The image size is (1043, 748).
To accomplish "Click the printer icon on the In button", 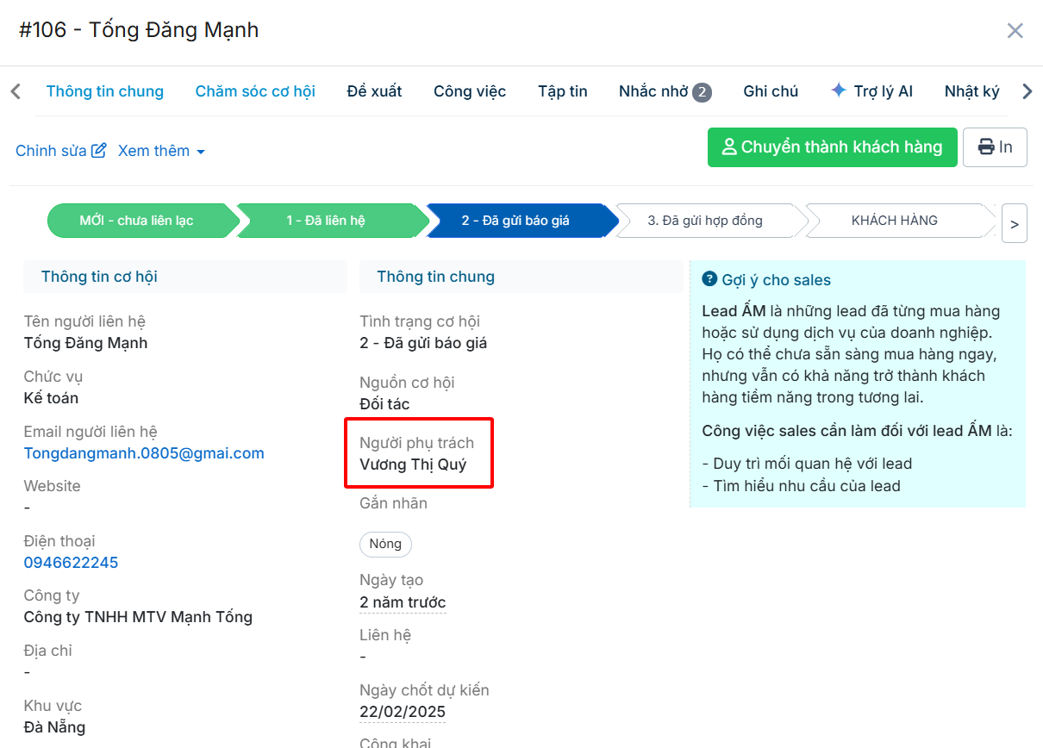I will [x=985, y=147].
